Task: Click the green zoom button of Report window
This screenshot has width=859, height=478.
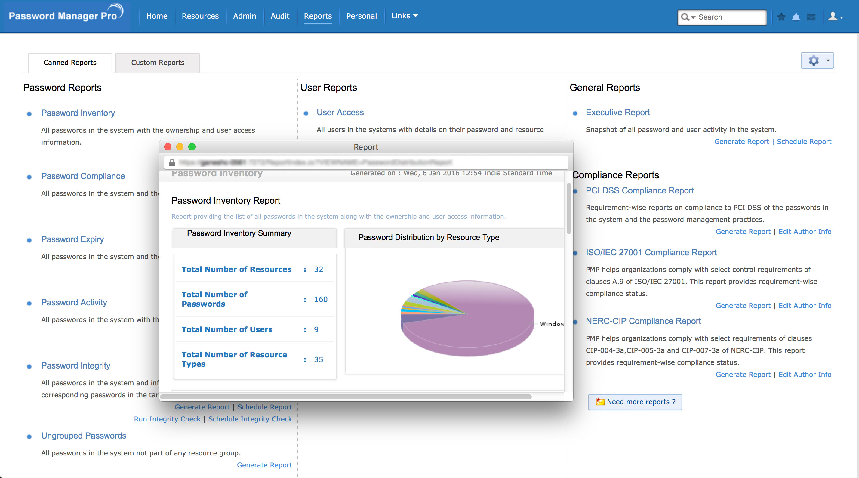Action: point(192,147)
